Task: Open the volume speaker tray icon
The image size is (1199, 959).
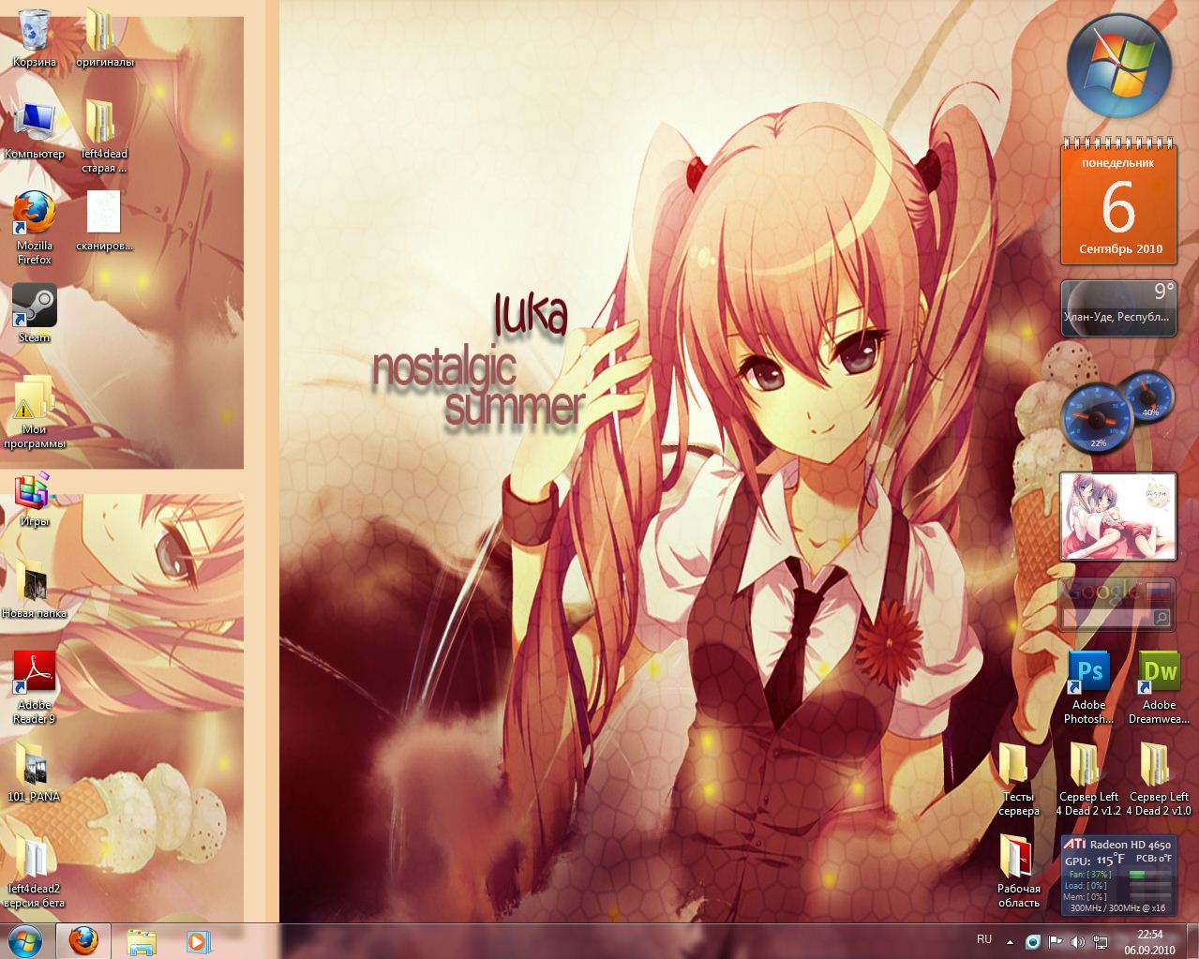Action: (x=1077, y=941)
